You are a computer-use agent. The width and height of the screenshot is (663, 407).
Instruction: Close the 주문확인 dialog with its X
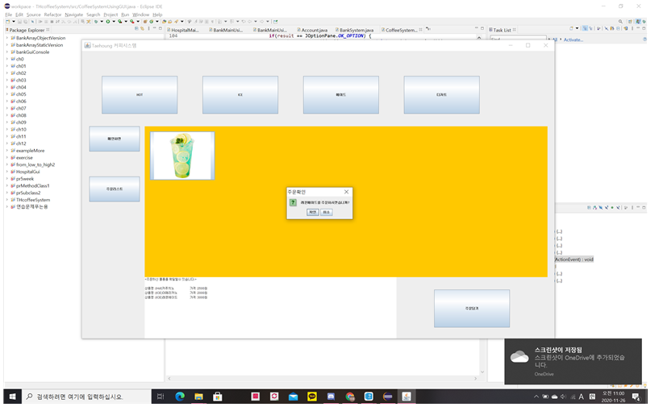click(346, 192)
